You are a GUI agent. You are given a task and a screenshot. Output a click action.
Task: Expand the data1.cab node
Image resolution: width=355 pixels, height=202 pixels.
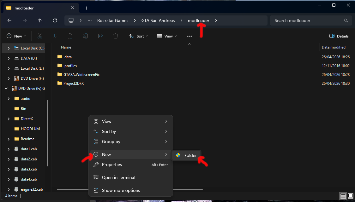coord(9,149)
